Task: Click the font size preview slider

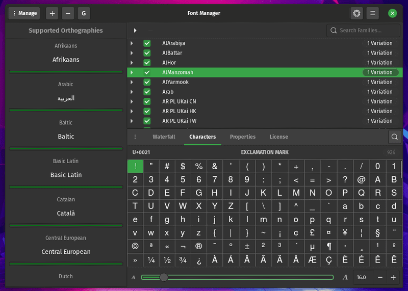Action: [x=237, y=277]
